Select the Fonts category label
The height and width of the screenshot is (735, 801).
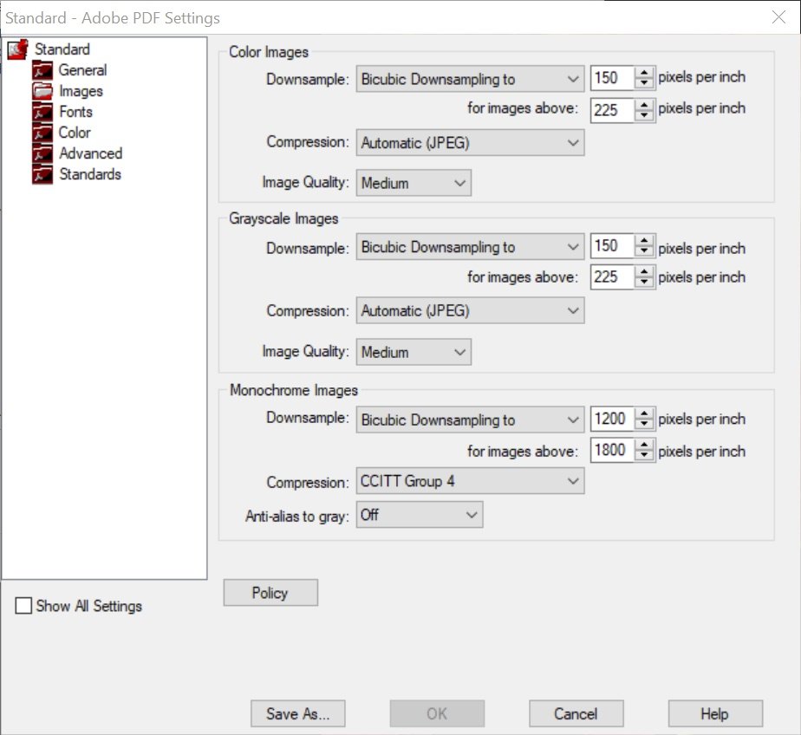coord(75,112)
